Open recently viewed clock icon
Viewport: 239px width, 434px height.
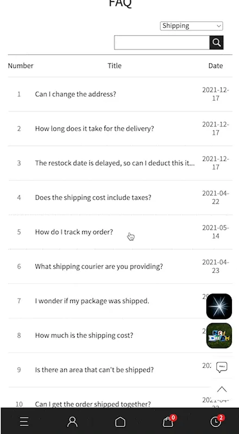216,421
